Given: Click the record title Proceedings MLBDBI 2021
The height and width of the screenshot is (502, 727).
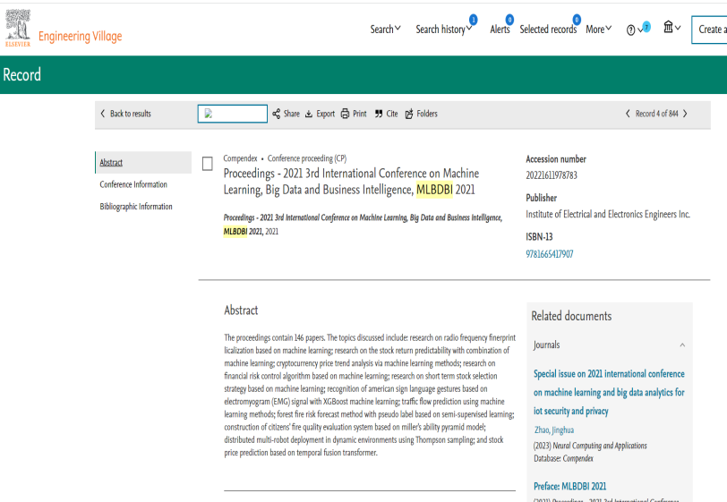Looking at the screenshot, I should [351, 182].
